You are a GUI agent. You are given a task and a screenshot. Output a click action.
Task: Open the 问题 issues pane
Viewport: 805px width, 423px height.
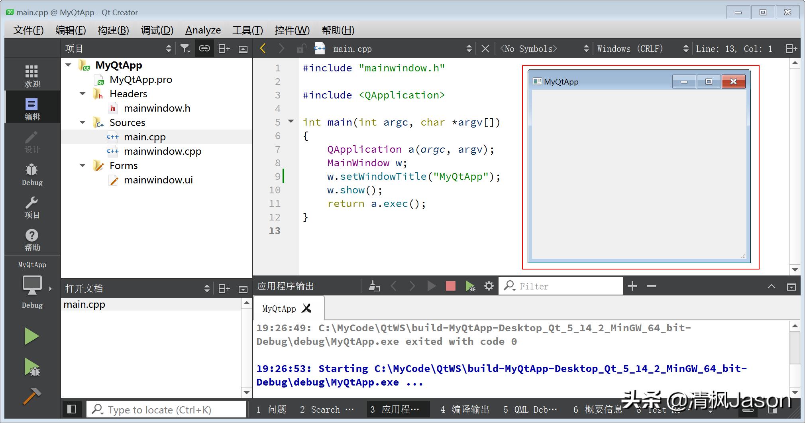point(272,409)
